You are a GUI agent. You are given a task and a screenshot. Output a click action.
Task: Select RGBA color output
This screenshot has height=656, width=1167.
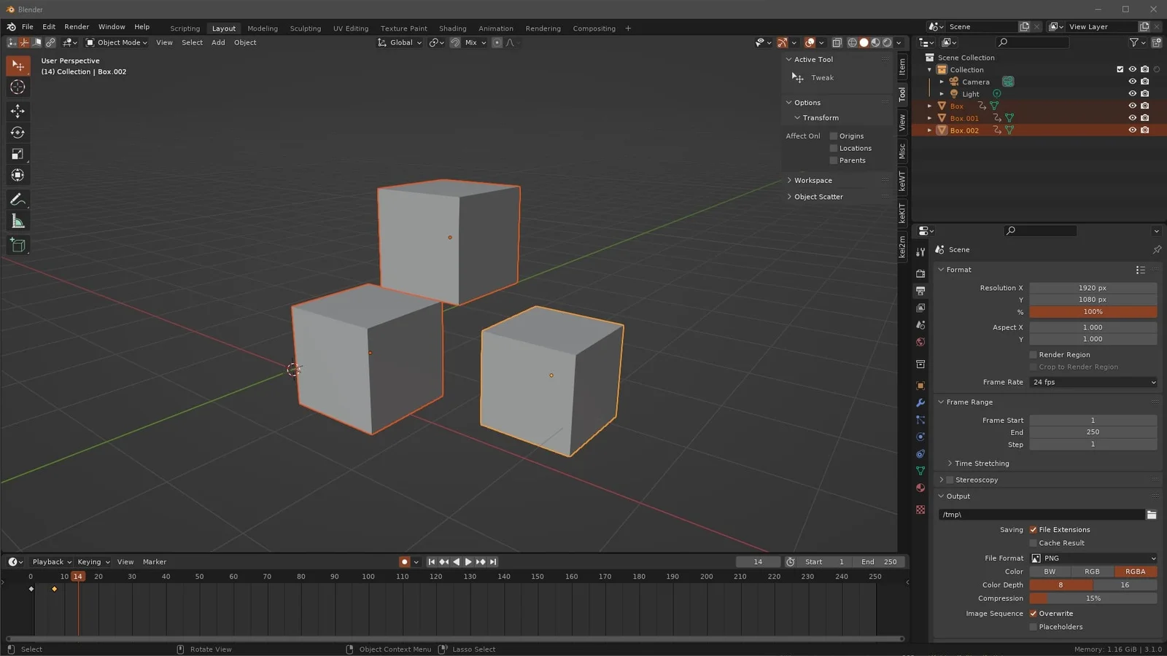pos(1136,571)
